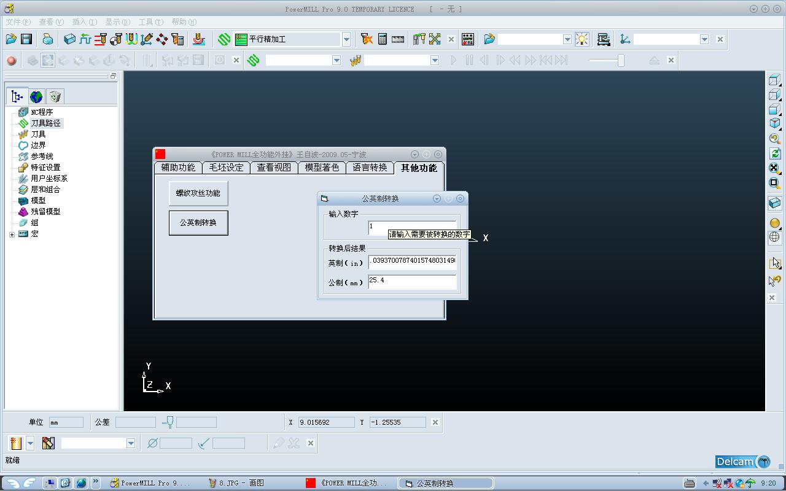Select 刀具路径 in the explorer tree
This screenshot has height=491, width=786.
click(x=45, y=123)
